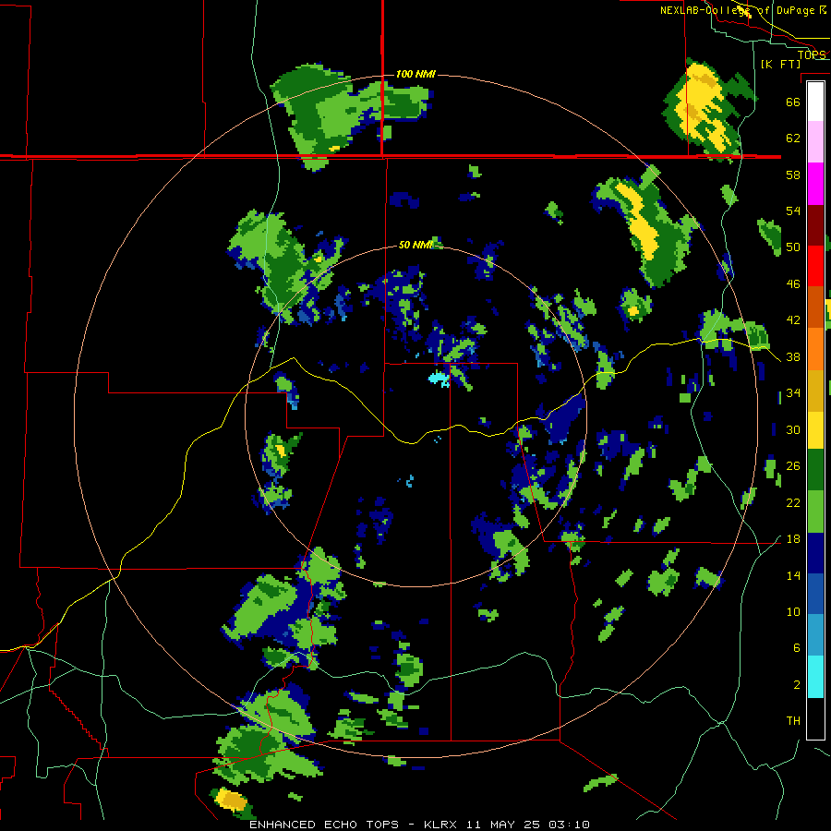The height and width of the screenshot is (831, 831).
Task: Select legend value 18
Action: coord(793,539)
